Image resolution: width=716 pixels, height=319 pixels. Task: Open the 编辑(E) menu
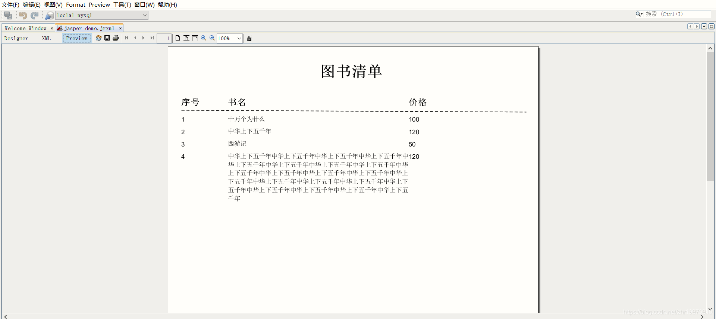[x=32, y=4]
